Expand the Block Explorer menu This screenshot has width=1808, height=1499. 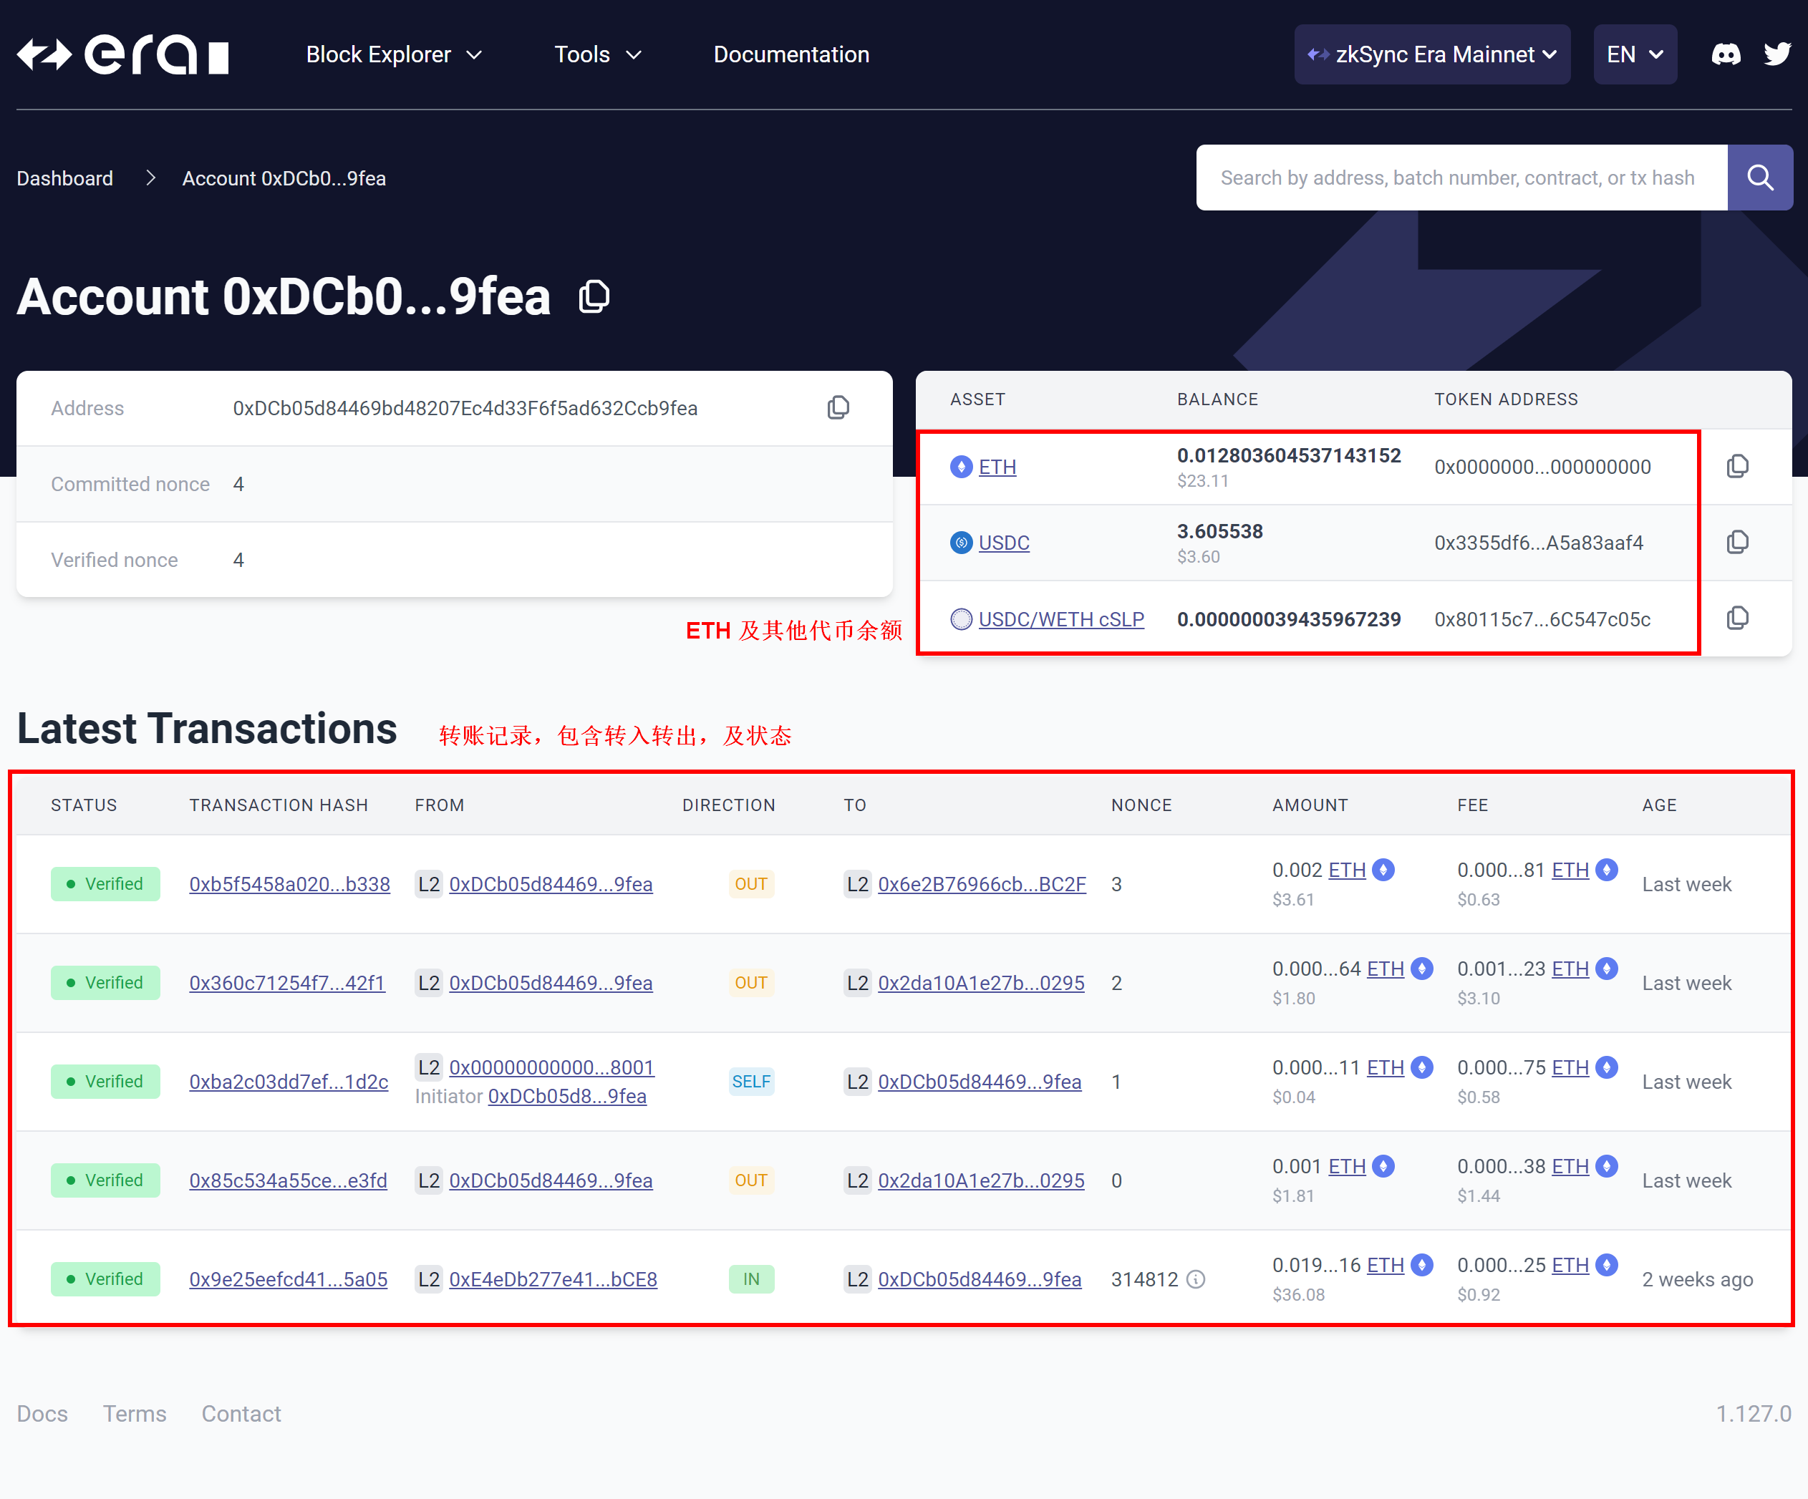393,55
